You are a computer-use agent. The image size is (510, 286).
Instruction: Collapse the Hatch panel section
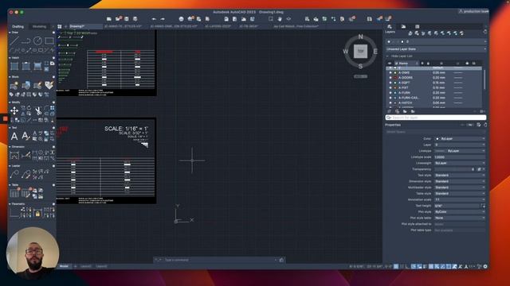point(10,58)
